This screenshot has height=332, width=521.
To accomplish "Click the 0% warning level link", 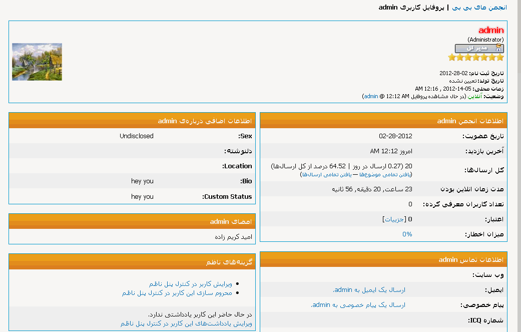I will click(x=407, y=234).
